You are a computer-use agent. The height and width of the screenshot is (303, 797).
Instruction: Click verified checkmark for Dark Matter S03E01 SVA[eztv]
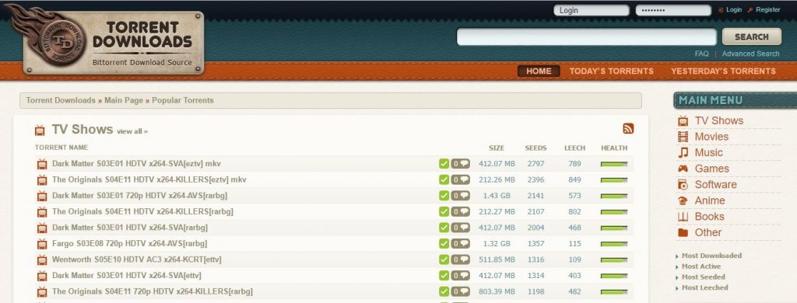coord(444,163)
